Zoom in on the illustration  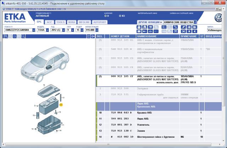[6, 36]
